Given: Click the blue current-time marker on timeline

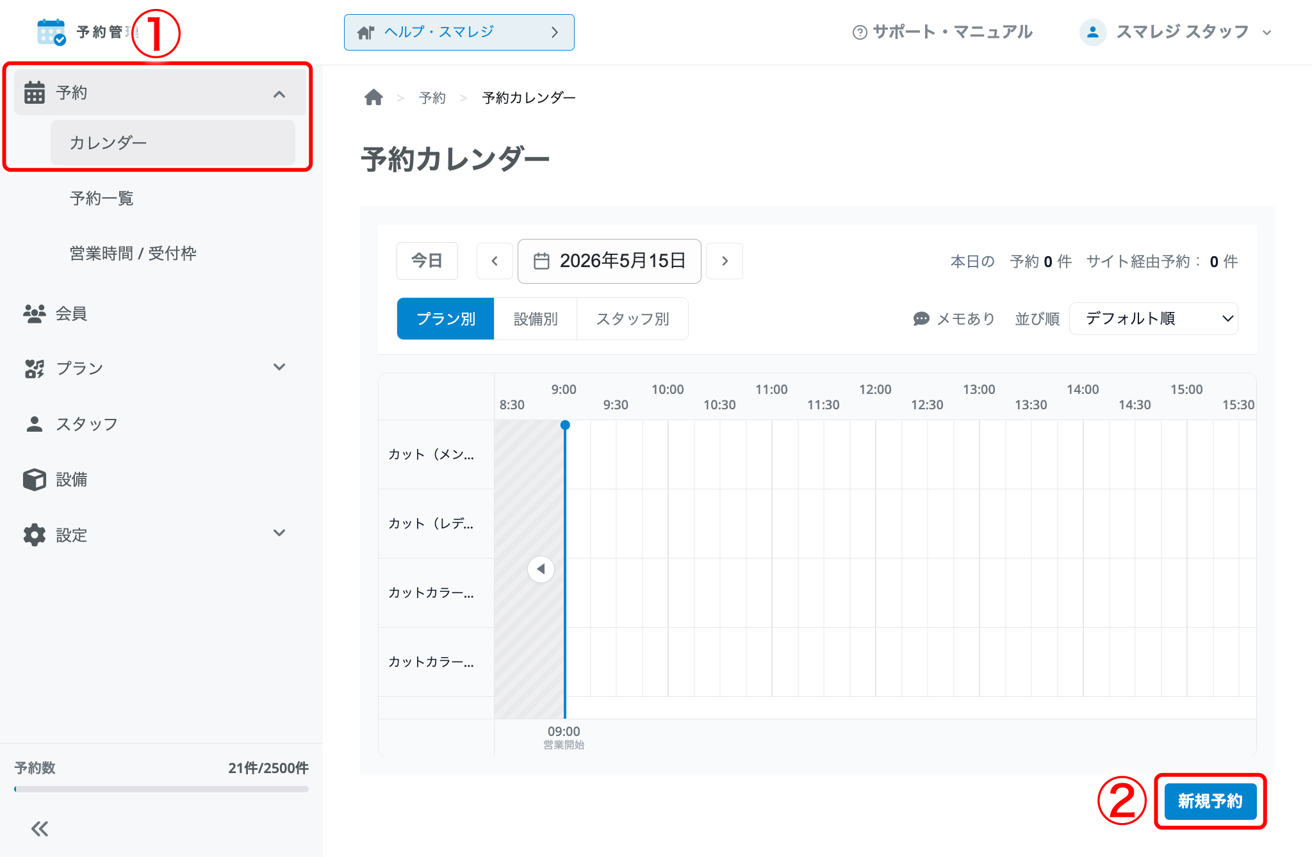Looking at the screenshot, I should 565,425.
